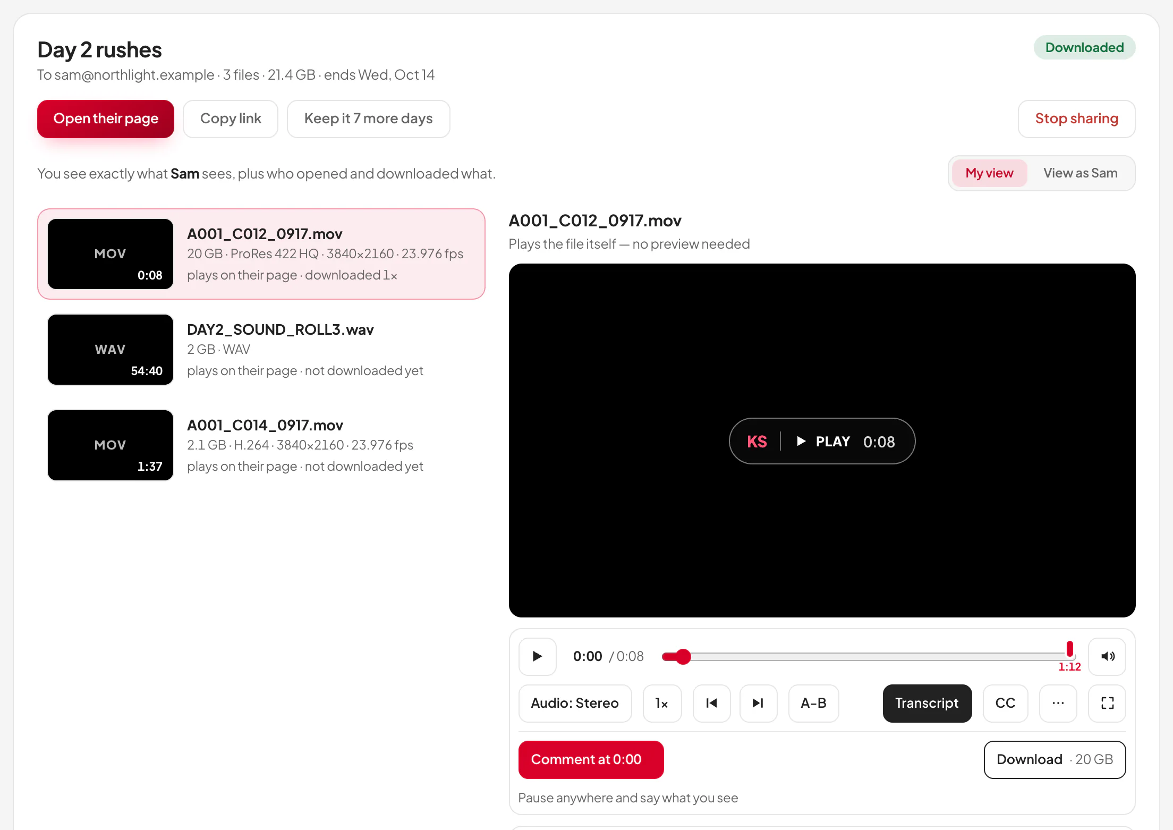Click the Downloaded status badge

tap(1084, 48)
